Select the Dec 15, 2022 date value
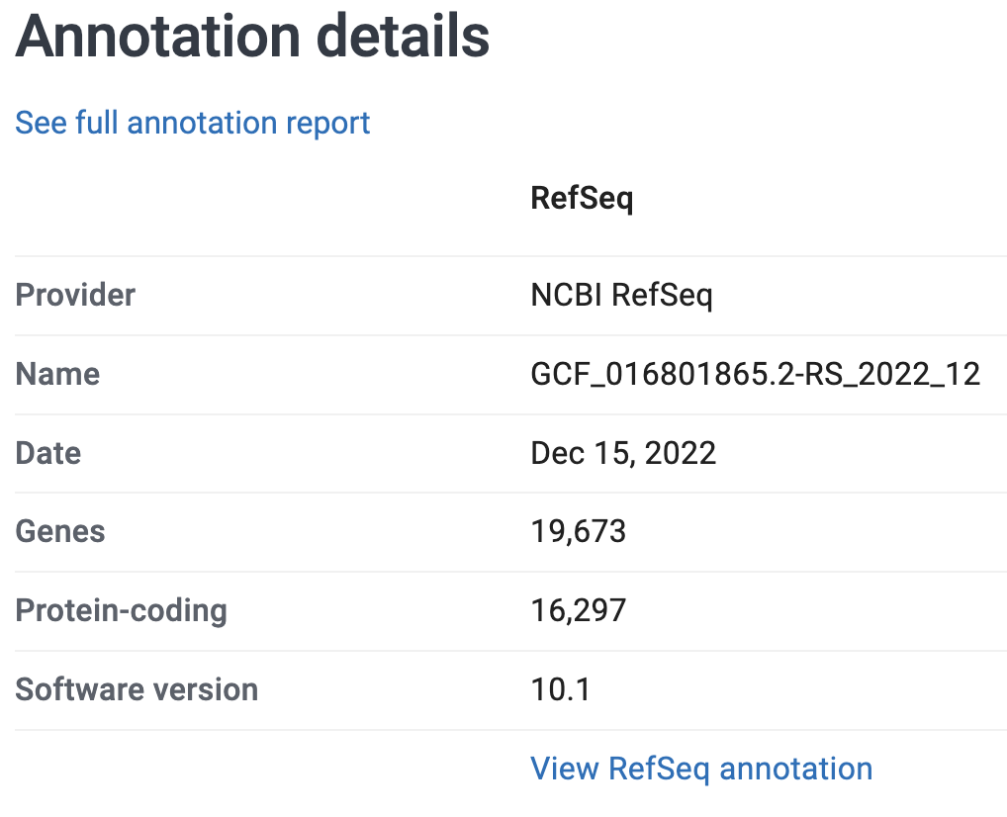1007x817 pixels. click(623, 453)
